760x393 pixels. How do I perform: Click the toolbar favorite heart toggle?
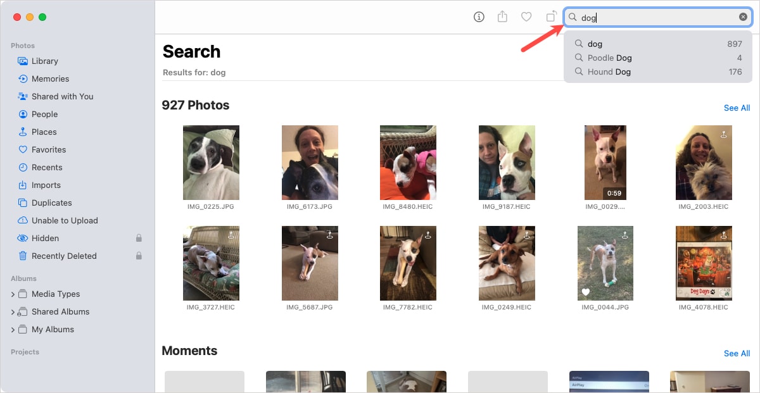point(526,17)
